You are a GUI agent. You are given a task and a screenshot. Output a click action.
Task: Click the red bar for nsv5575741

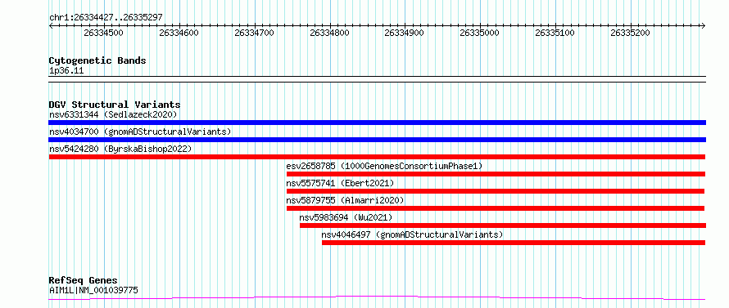(x=496, y=191)
